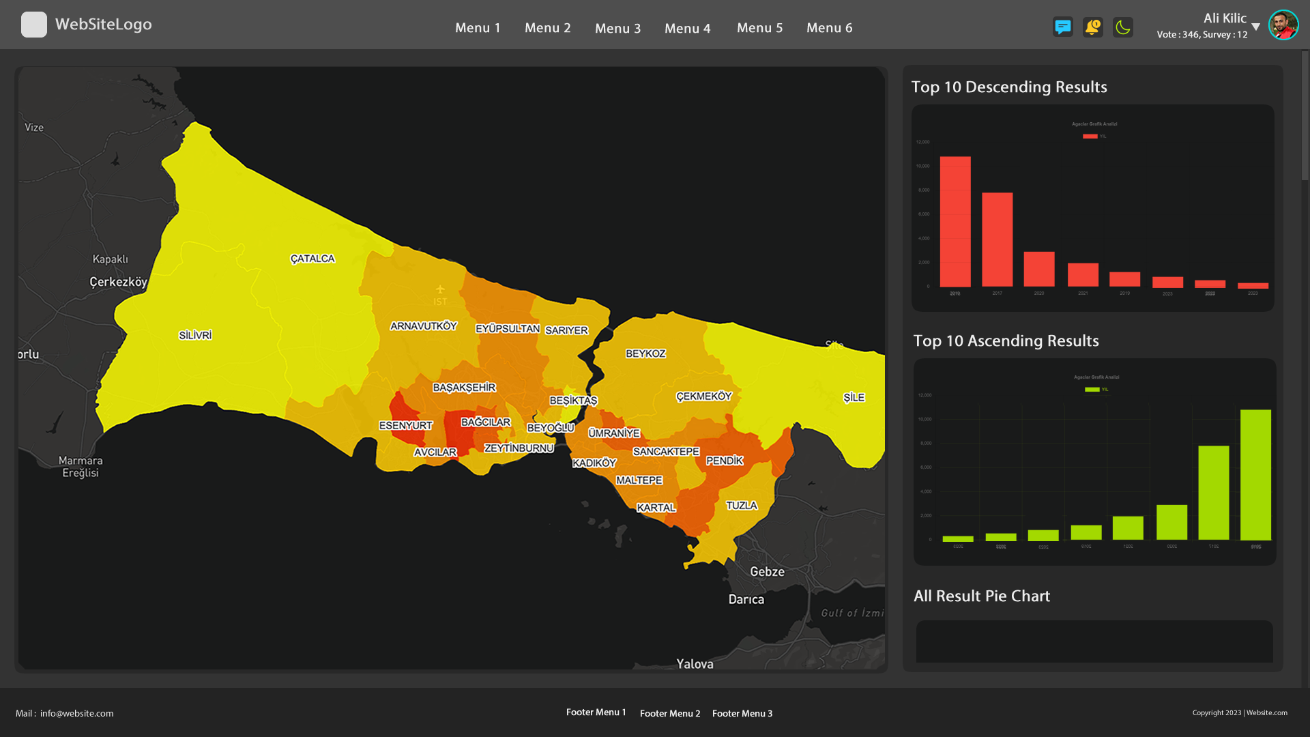Open Footer Menu 1 link
Screen dimensions: 1310x737
point(596,712)
